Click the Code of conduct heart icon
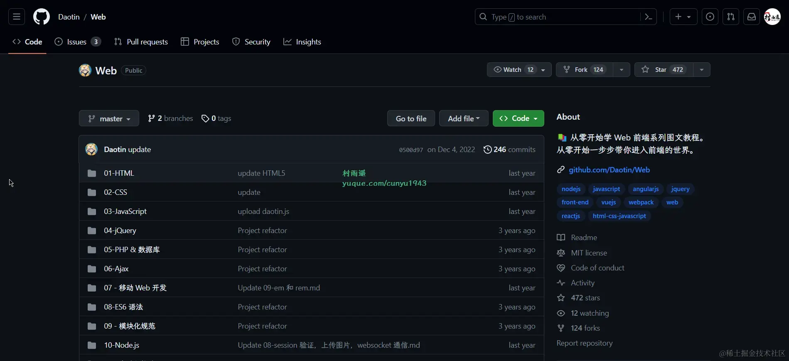The height and width of the screenshot is (361, 789). (x=561, y=268)
